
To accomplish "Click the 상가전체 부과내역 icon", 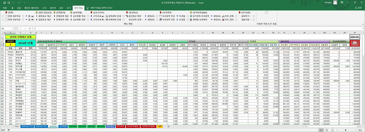I will pos(190,16).
